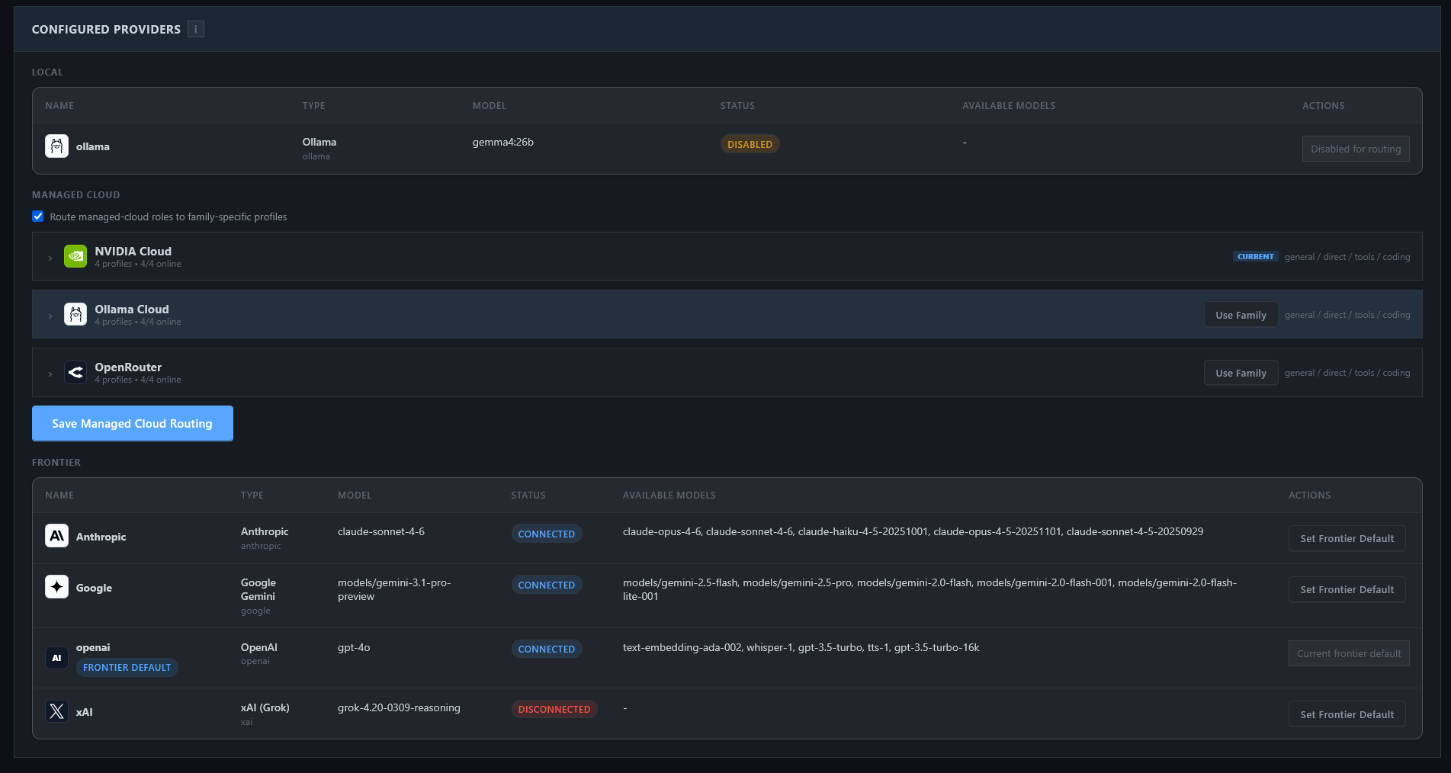Click Use Family for OpenRouter
Screen dimensions: 1451x773
tap(1241, 373)
